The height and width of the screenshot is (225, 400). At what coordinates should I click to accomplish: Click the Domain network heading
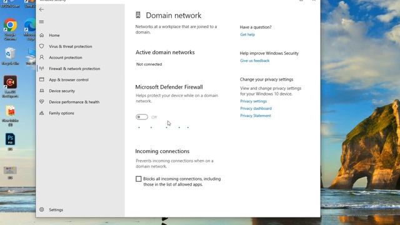click(174, 15)
